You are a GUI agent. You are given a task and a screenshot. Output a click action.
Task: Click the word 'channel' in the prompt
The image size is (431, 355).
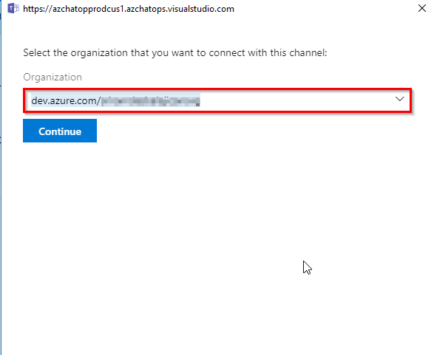[x=308, y=52]
